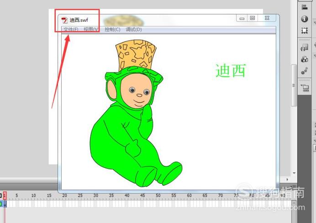Click frame 35 on the timeline ruler
Viewport: 316px width, 223px height.
tap(111, 196)
